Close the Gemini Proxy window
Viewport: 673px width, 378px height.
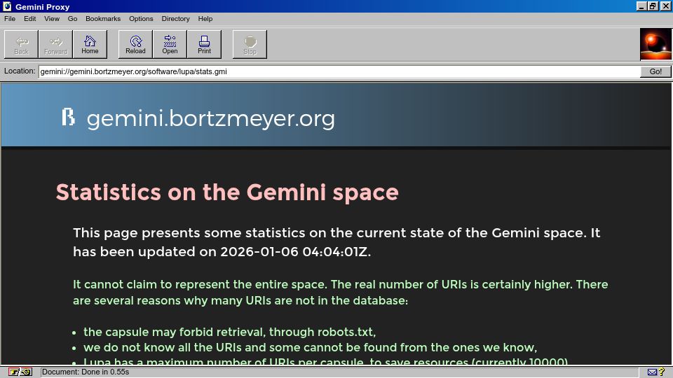[665, 6]
